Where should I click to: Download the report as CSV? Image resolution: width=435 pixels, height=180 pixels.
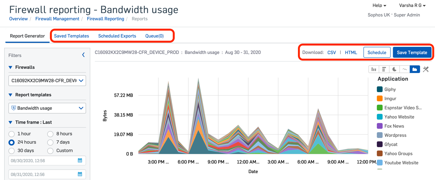coord(331,52)
